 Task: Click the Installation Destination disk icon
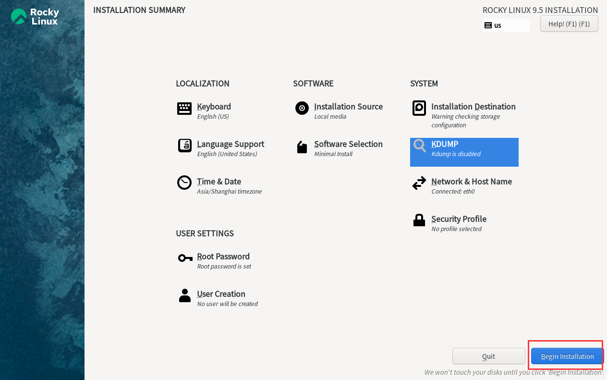click(x=419, y=108)
